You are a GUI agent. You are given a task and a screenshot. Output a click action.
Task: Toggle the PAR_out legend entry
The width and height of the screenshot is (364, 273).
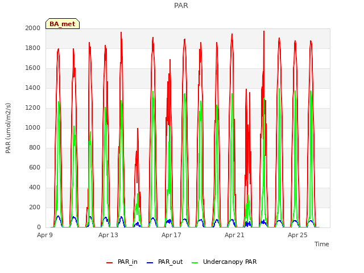(164, 262)
